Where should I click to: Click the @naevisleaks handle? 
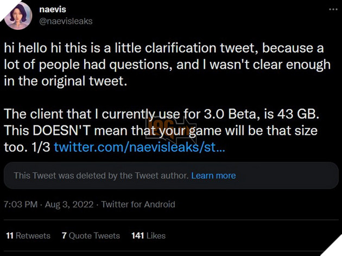tap(66, 22)
